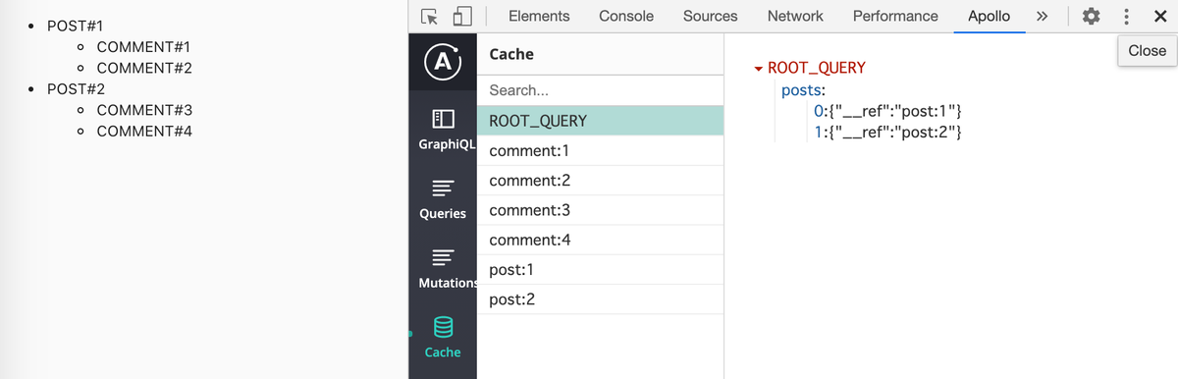Select comment:1 cache entry
The image size is (1178, 379).
[600, 151]
